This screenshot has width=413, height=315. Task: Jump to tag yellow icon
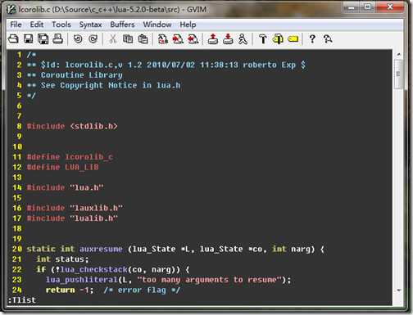(x=293, y=39)
